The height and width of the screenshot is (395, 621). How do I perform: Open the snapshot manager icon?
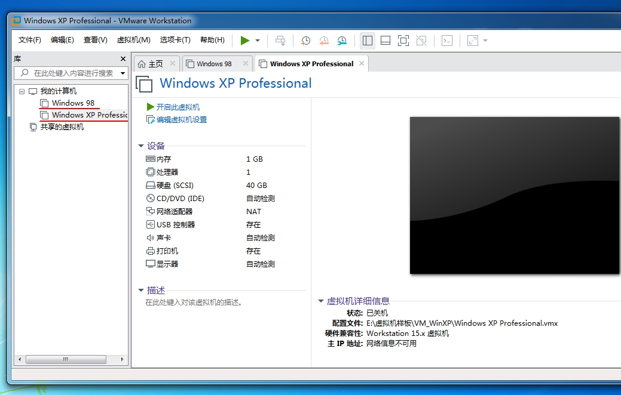tap(341, 41)
